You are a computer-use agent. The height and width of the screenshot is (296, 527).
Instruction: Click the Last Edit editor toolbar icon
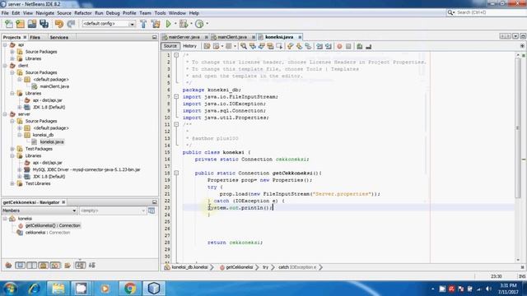[207, 46]
